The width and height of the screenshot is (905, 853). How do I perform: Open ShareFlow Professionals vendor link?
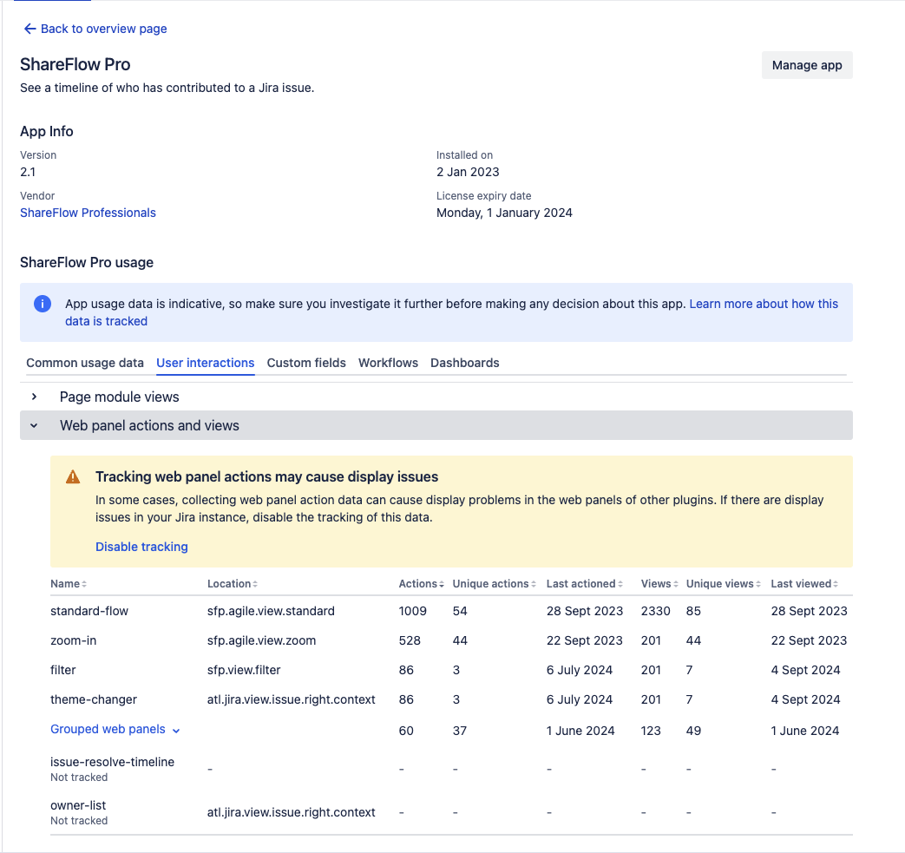pyautogui.click(x=88, y=213)
